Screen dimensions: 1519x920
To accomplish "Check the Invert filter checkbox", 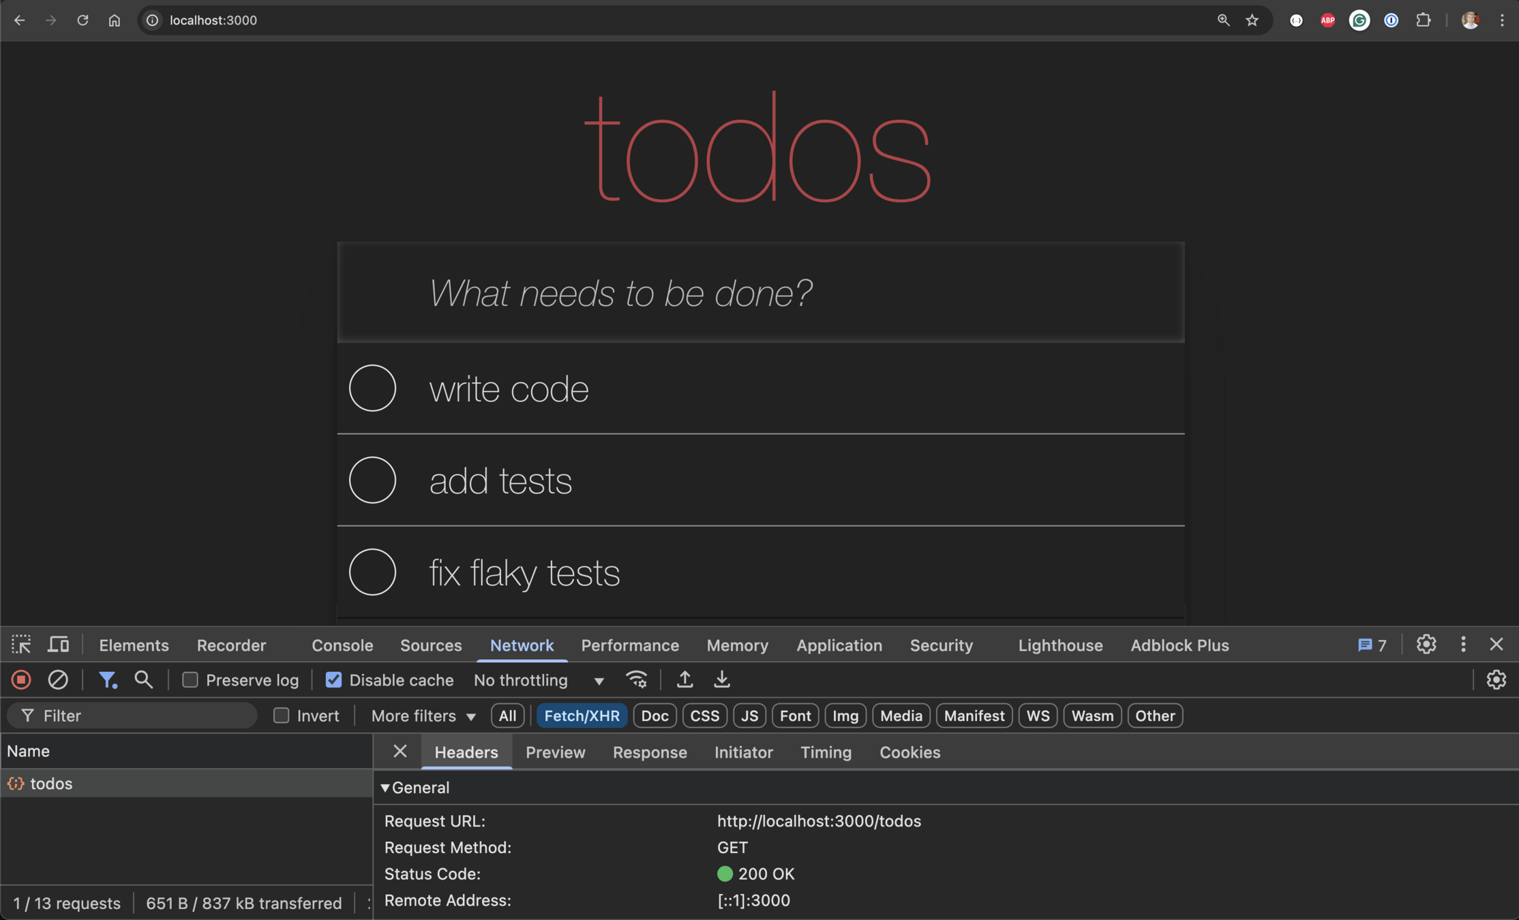I will click(x=281, y=716).
